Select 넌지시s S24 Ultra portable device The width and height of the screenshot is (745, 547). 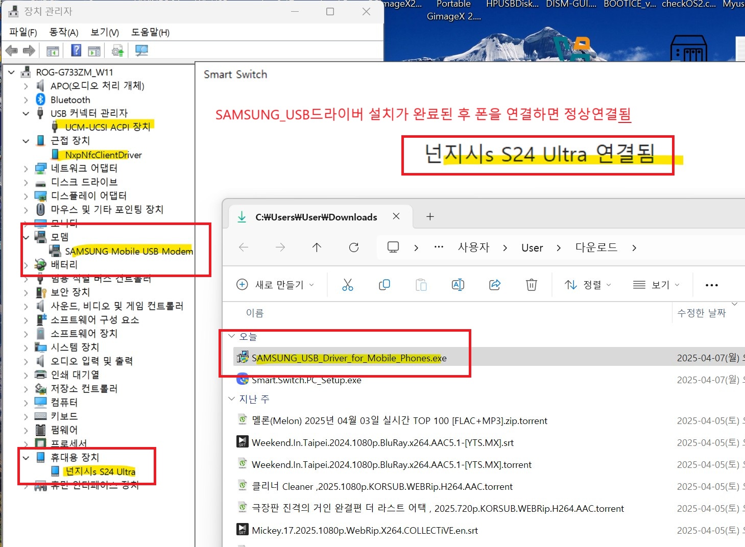tap(100, 471)
